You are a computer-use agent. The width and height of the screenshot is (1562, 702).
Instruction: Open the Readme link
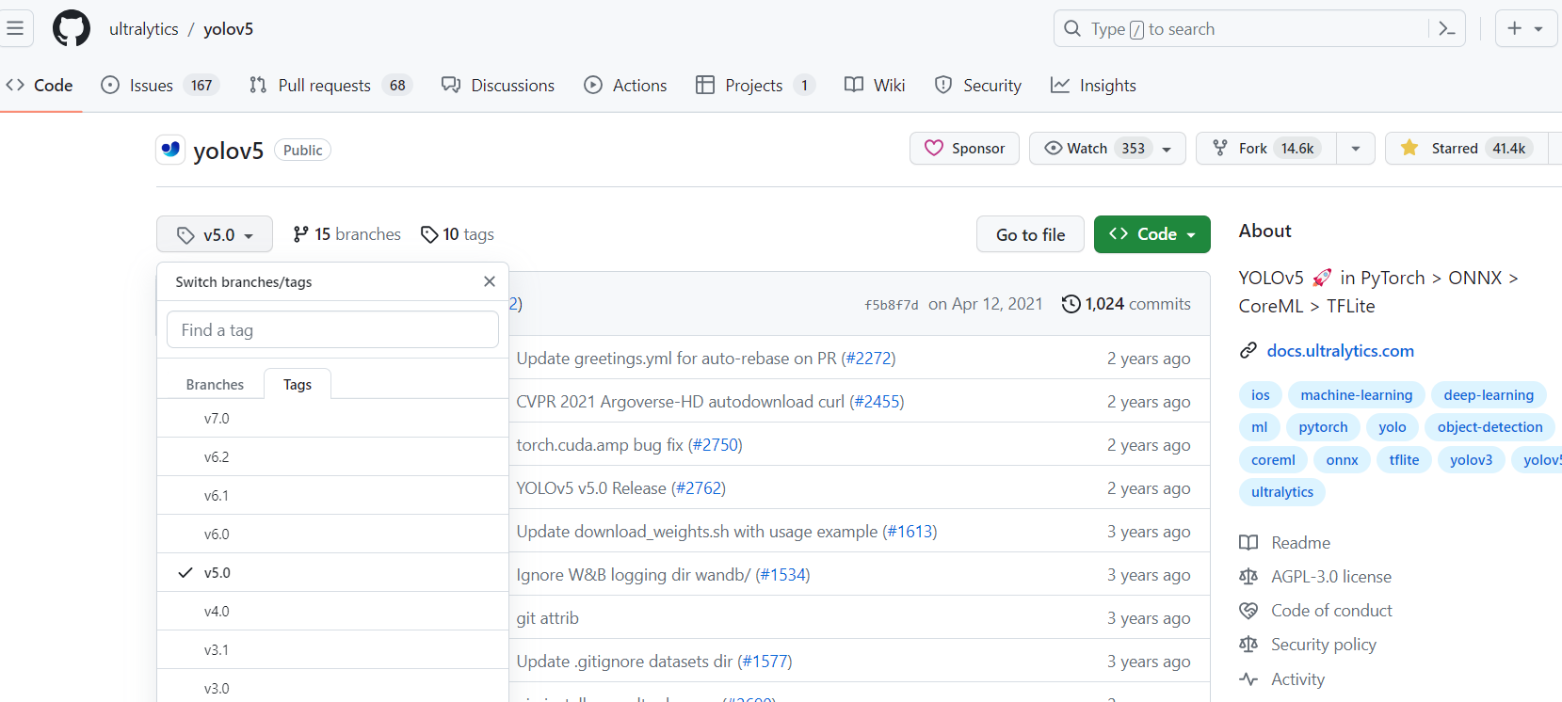[x=1300, y=543]
